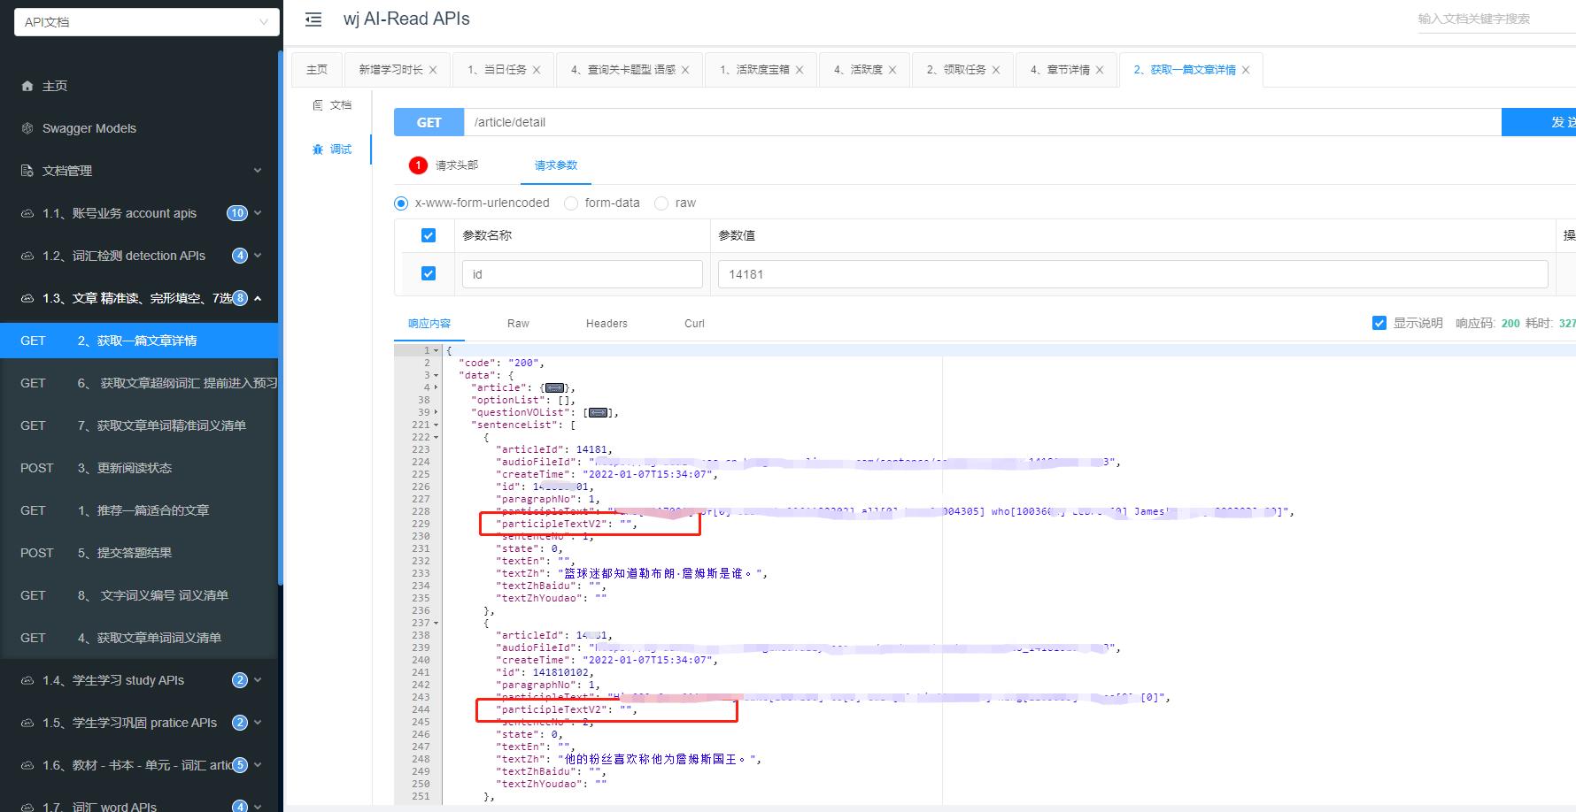Toggle the id parameter row checkbox
1576x812 pixels.
point(429,273)
